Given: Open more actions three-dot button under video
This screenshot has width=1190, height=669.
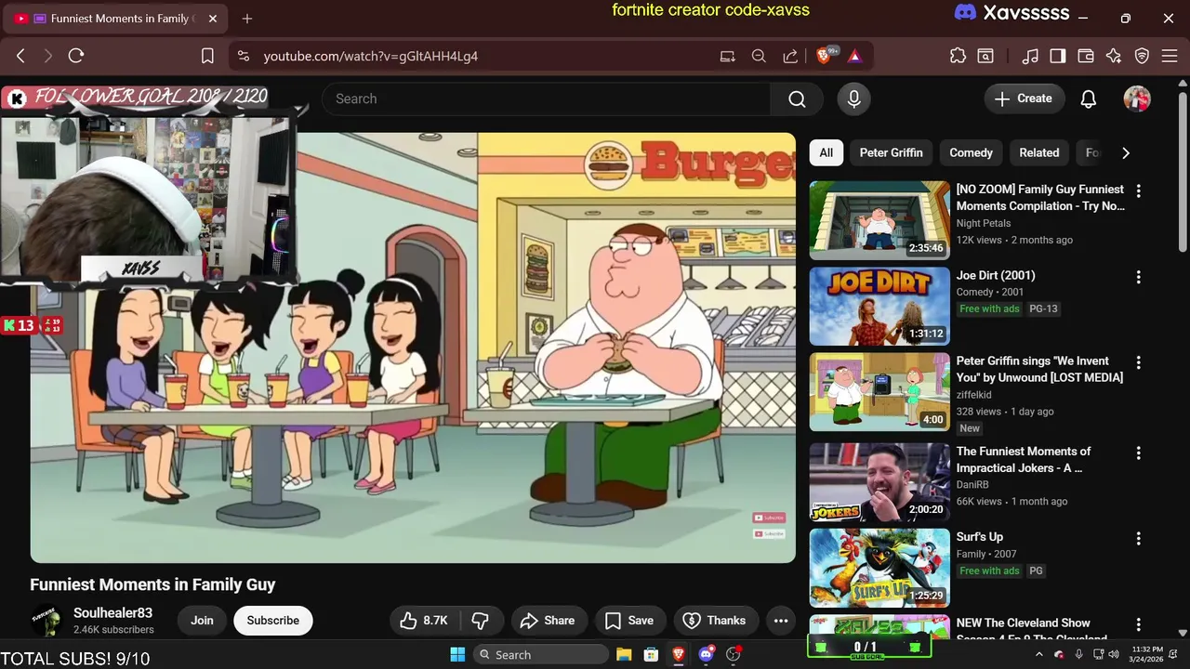Looking at the screenshot, I should (x=781, y=621).
